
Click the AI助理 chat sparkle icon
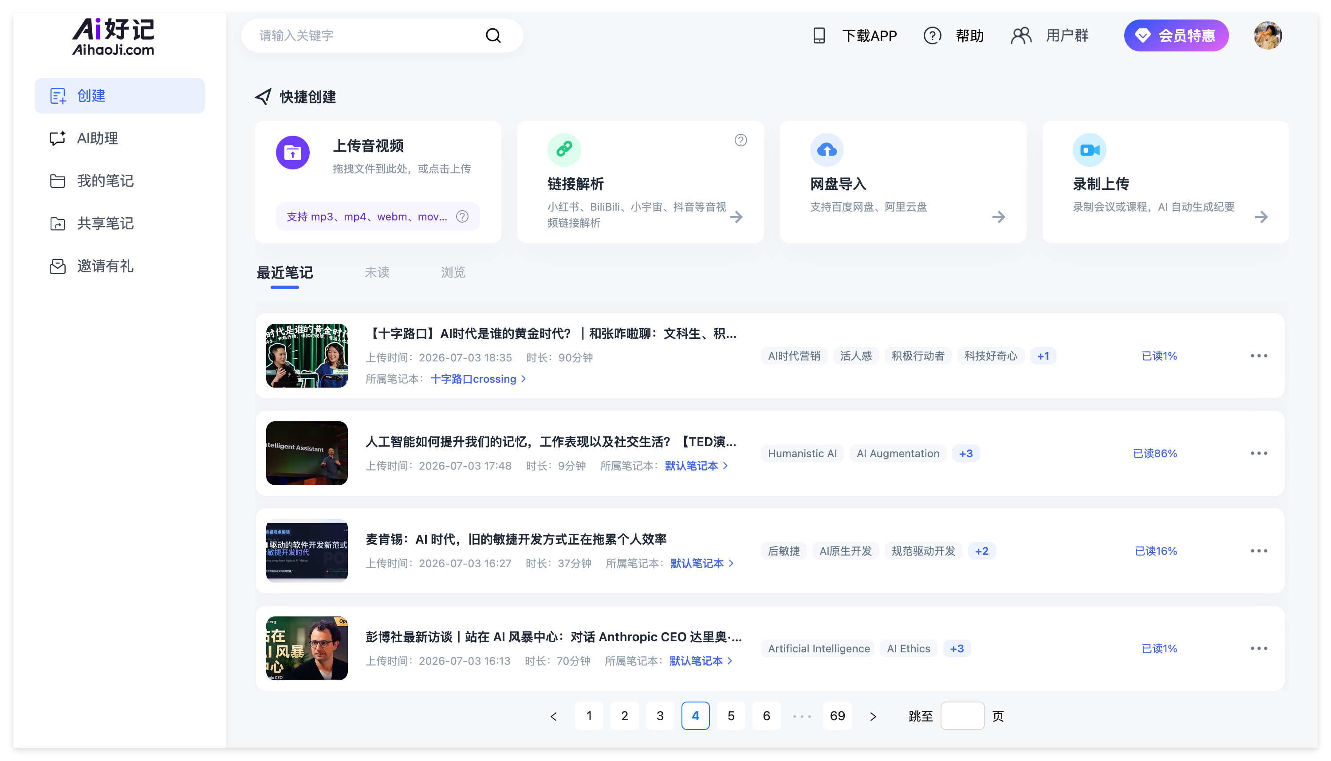[x=58, y=138]
